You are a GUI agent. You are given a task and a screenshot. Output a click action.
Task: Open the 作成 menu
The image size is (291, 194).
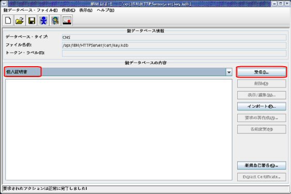[68, 10]
